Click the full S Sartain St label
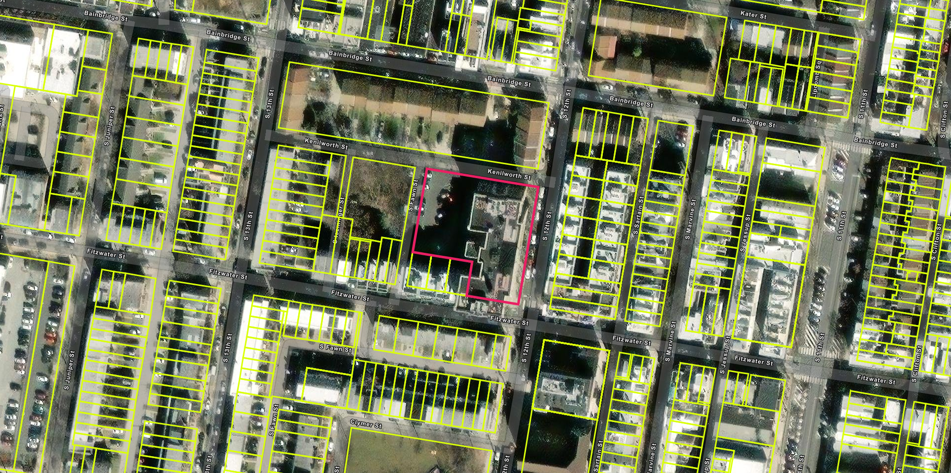The image size is (951, 473). [638, 216]
